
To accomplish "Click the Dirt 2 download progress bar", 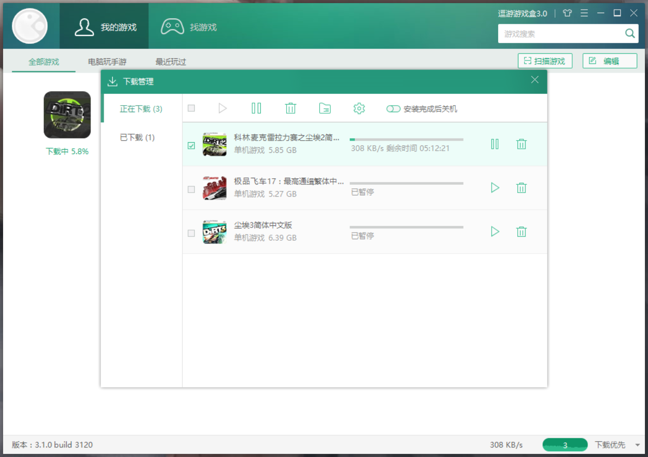I will coord(407,139).
